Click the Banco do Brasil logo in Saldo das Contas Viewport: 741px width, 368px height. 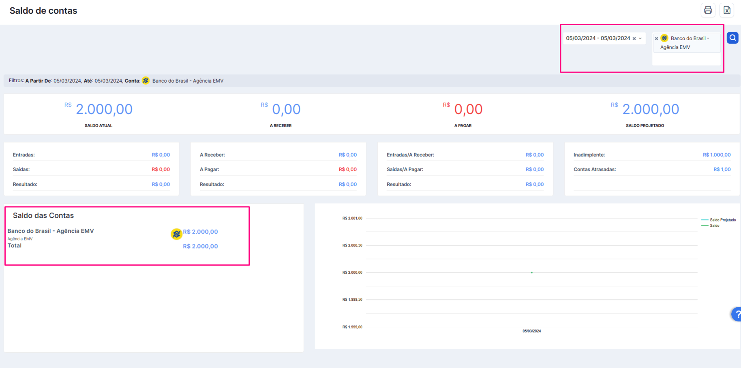tap(176, 234)
